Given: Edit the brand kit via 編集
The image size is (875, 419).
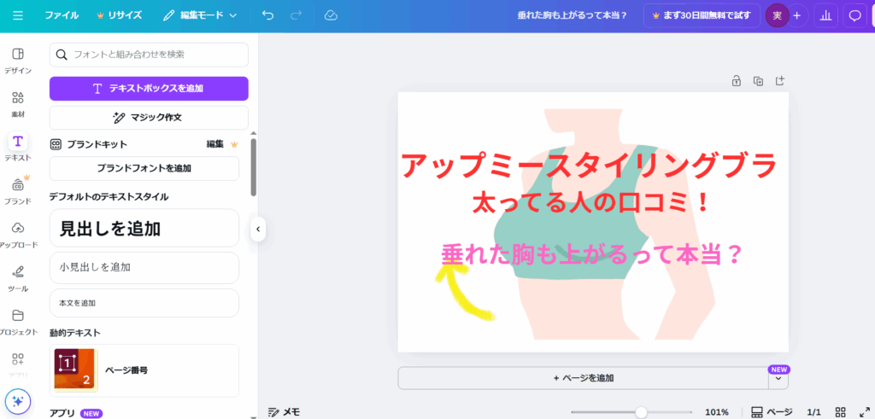Looking at the screenshot, I should [x=214, y=144].
